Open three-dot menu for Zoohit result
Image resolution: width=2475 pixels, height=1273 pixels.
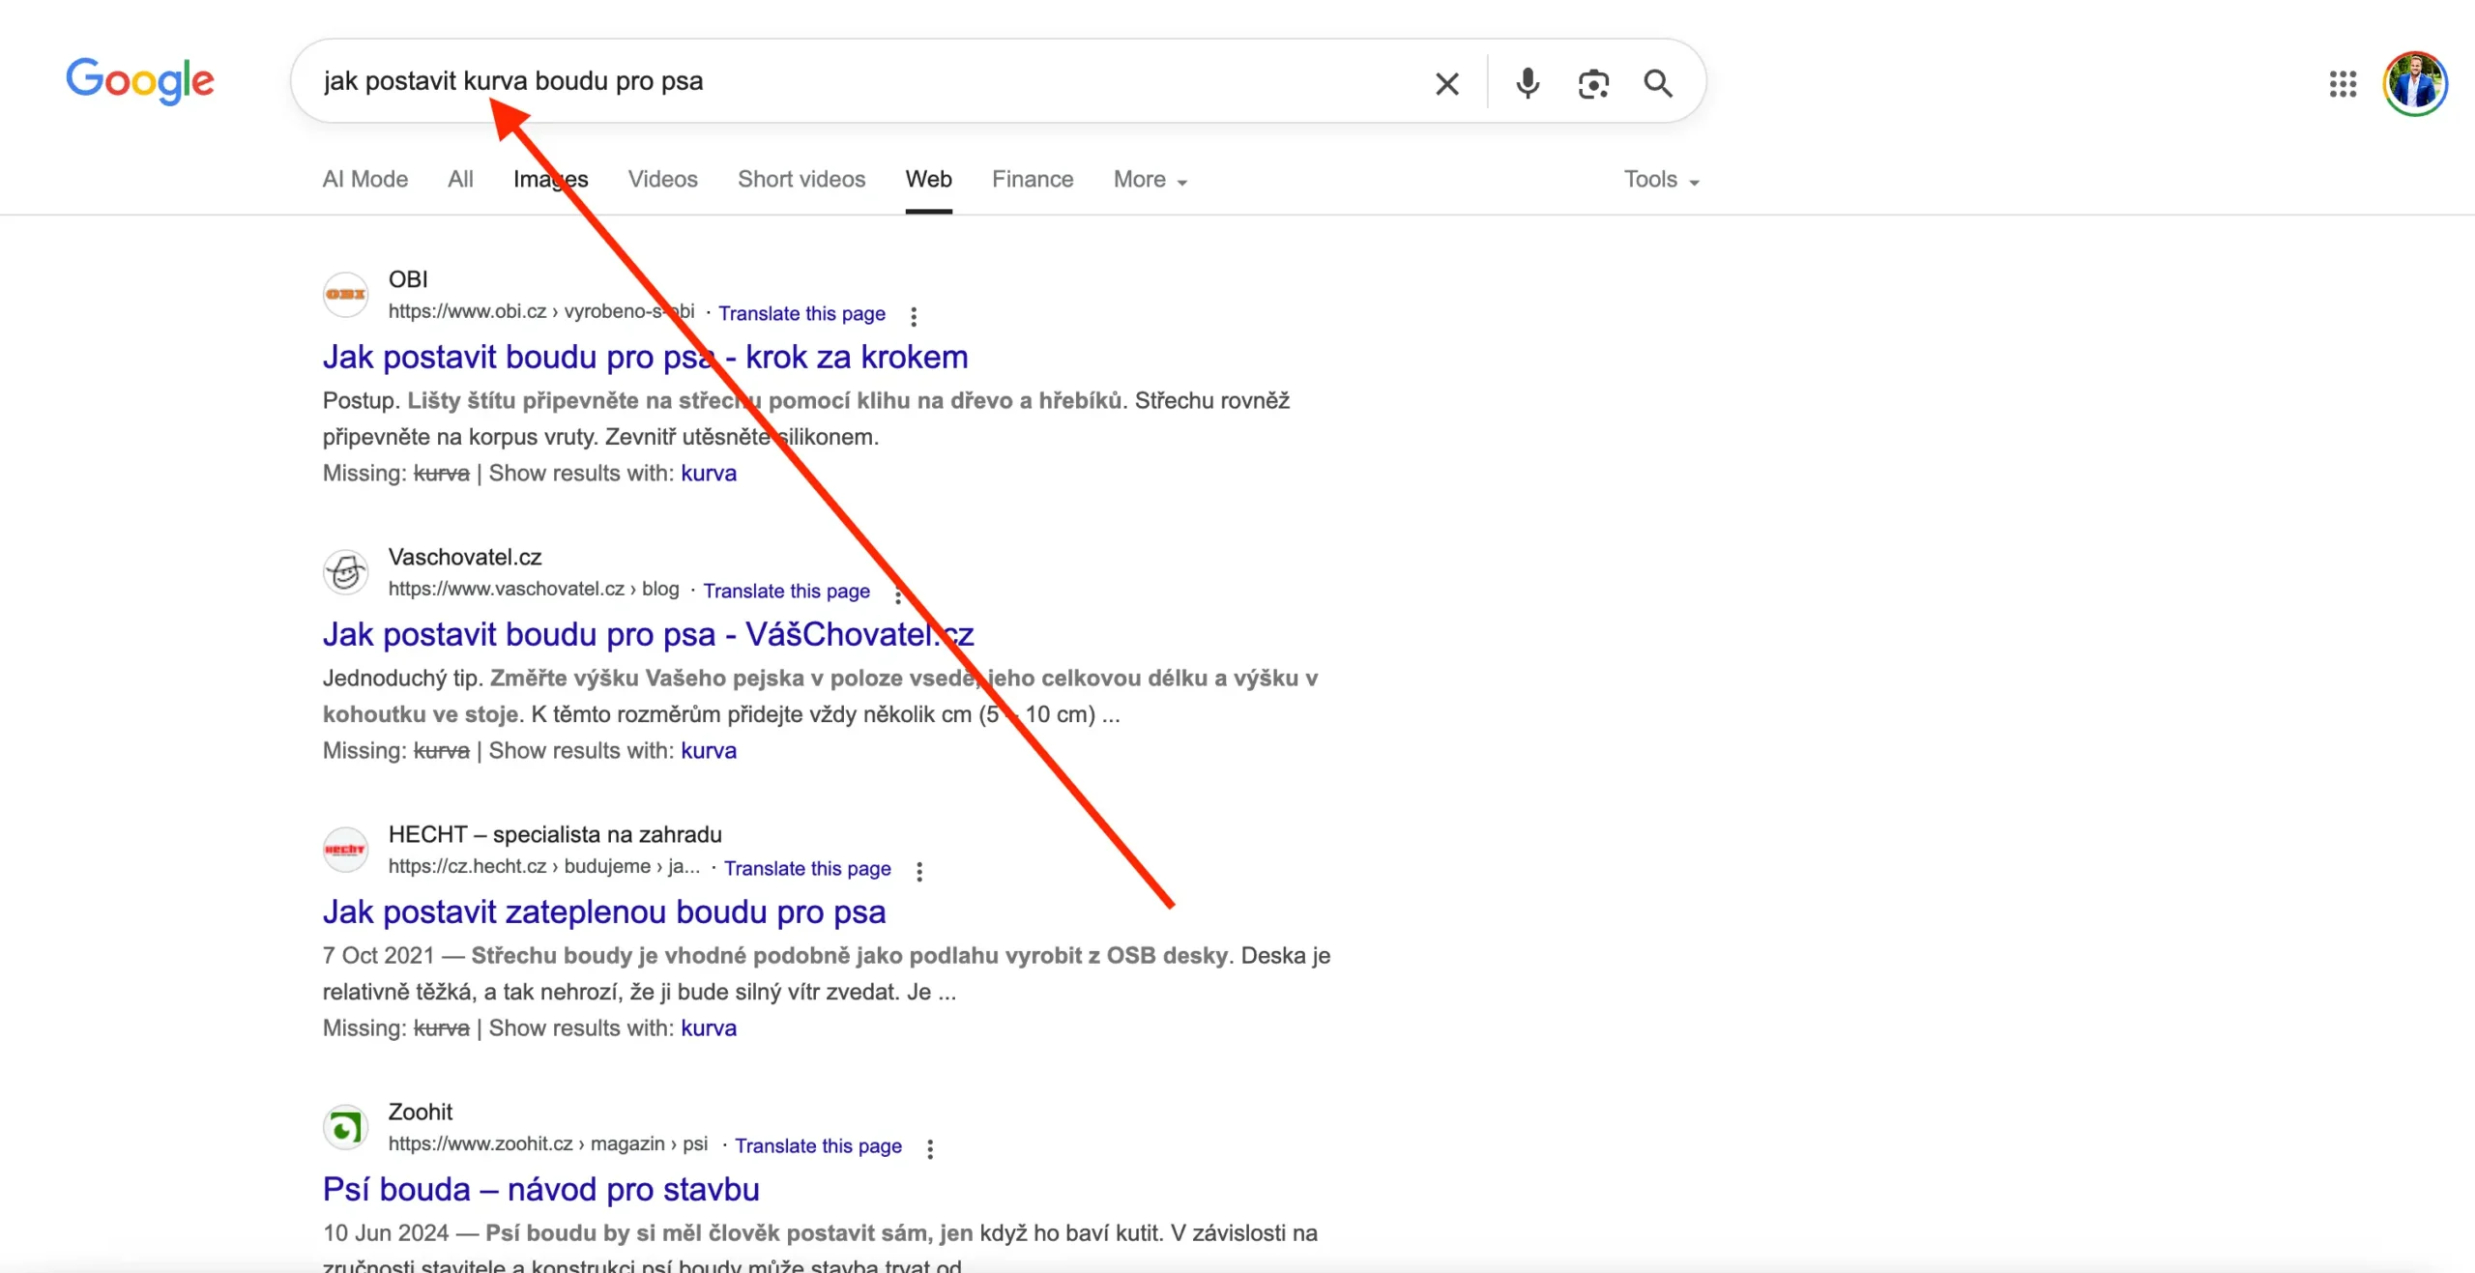click(930, 1148)
